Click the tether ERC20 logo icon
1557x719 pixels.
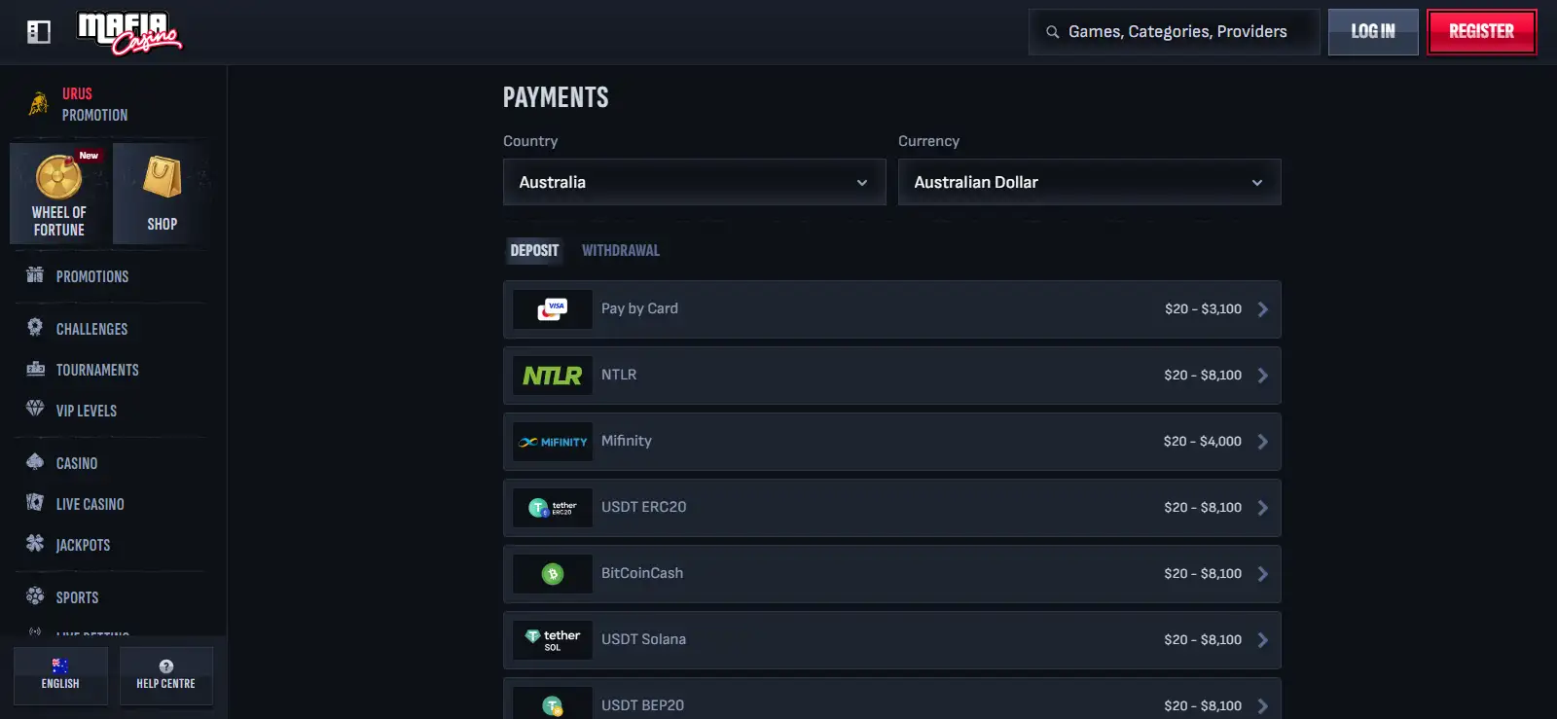coord(553,508)
